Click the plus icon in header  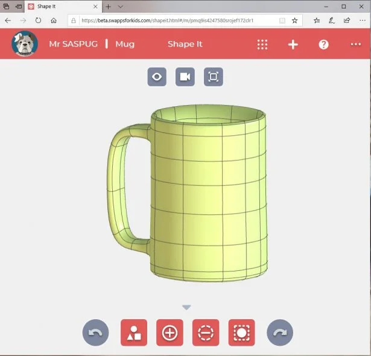(x=293, y=45)
